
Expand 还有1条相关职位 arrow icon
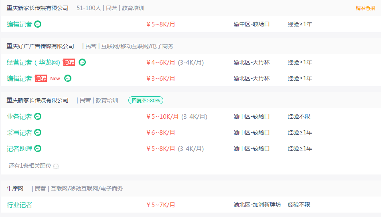[x=56, y=166]
